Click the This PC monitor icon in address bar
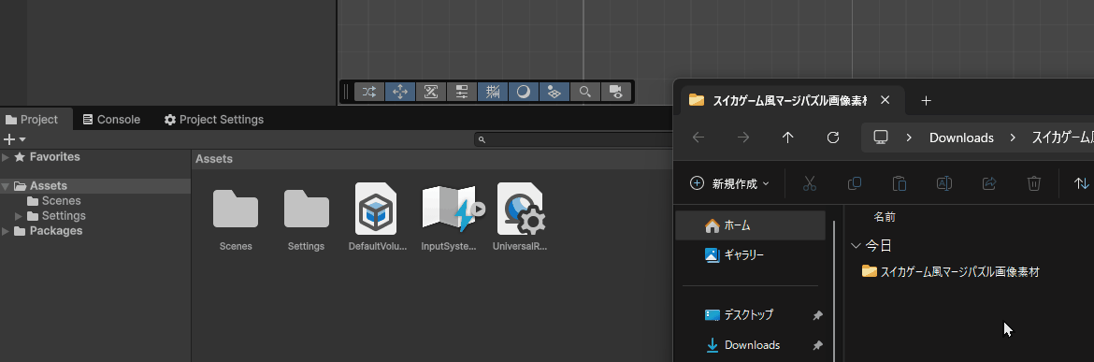This screenshot has height=362, width=1094. tap(881, 138)
